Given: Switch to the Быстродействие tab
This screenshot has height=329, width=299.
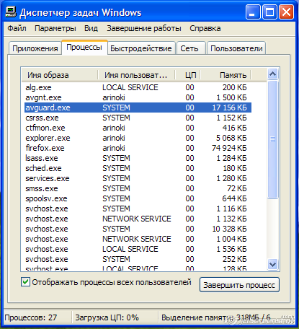Looking at the screenshot, I should point(141,48).
